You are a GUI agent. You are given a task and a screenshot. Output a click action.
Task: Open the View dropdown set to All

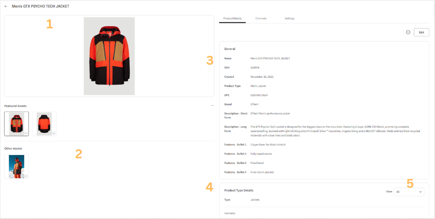[x=409, y=191]
